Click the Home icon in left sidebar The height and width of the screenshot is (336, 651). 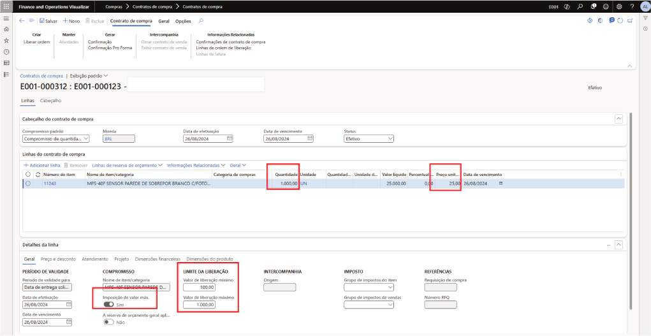tap(6, 29)
